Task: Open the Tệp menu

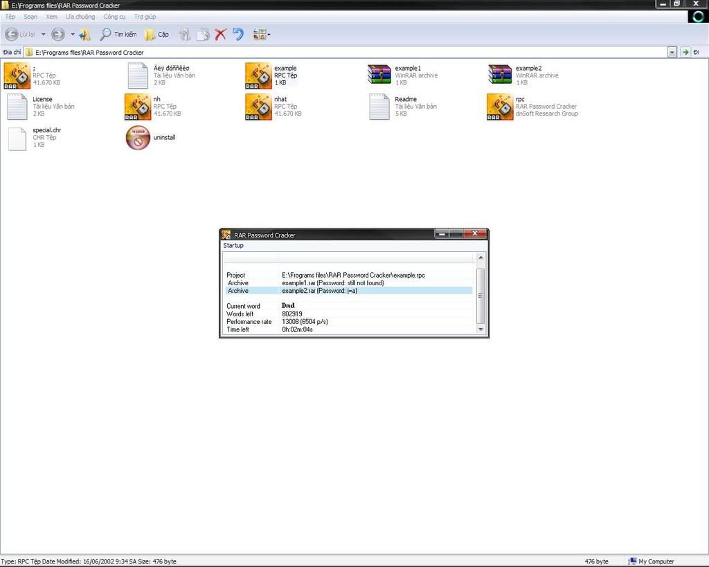Action: [x=10, y=17]
